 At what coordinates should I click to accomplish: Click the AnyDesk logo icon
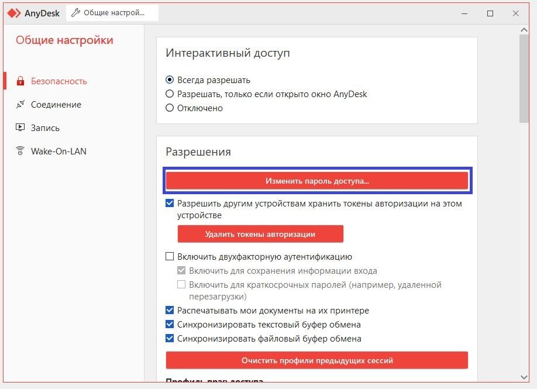pyautogui.click(x=14, y=13)
